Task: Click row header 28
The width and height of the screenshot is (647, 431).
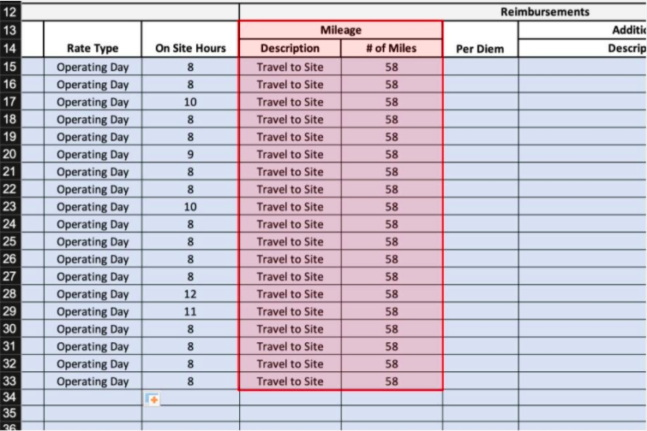Action: pyautogui.click(x=10, y=293)
